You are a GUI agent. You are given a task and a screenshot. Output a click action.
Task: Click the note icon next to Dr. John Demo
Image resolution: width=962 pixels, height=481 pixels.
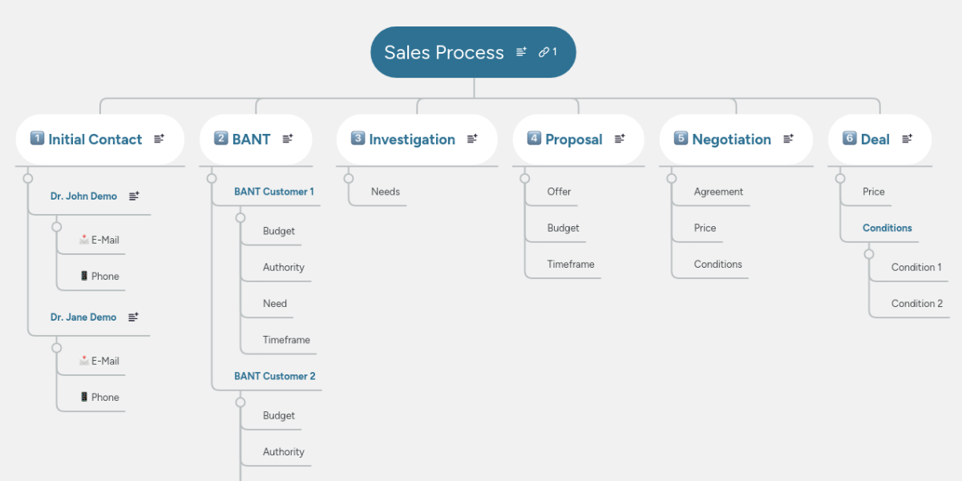pos(135,194)
